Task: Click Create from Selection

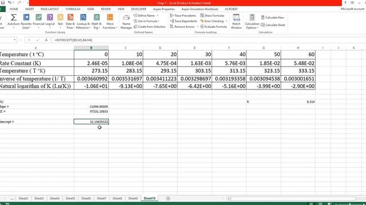Action: pos(149,27)
